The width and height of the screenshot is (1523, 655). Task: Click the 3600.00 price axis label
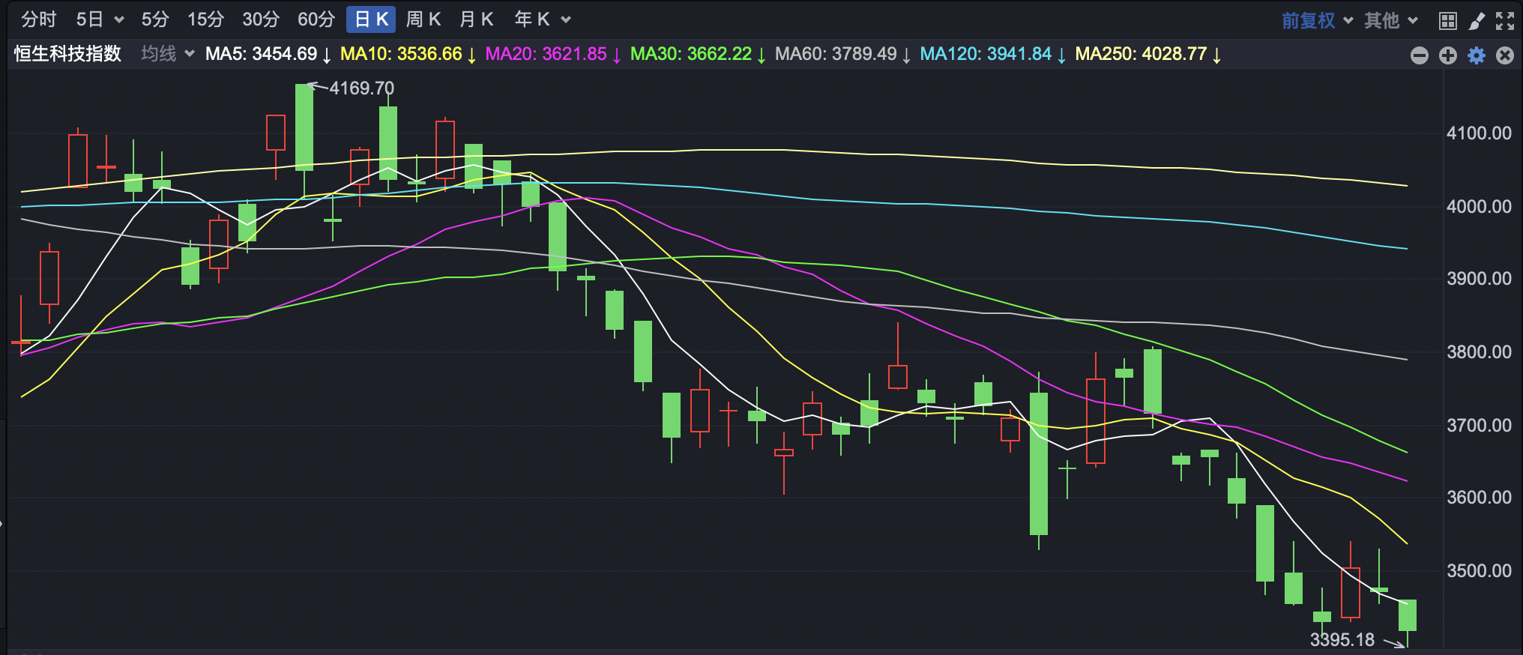pos(1479,498)
